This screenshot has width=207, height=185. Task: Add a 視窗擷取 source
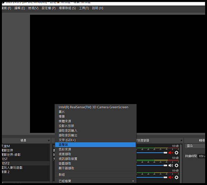96,154
